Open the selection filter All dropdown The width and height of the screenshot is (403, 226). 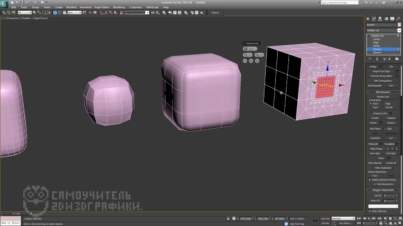point(25,13)
